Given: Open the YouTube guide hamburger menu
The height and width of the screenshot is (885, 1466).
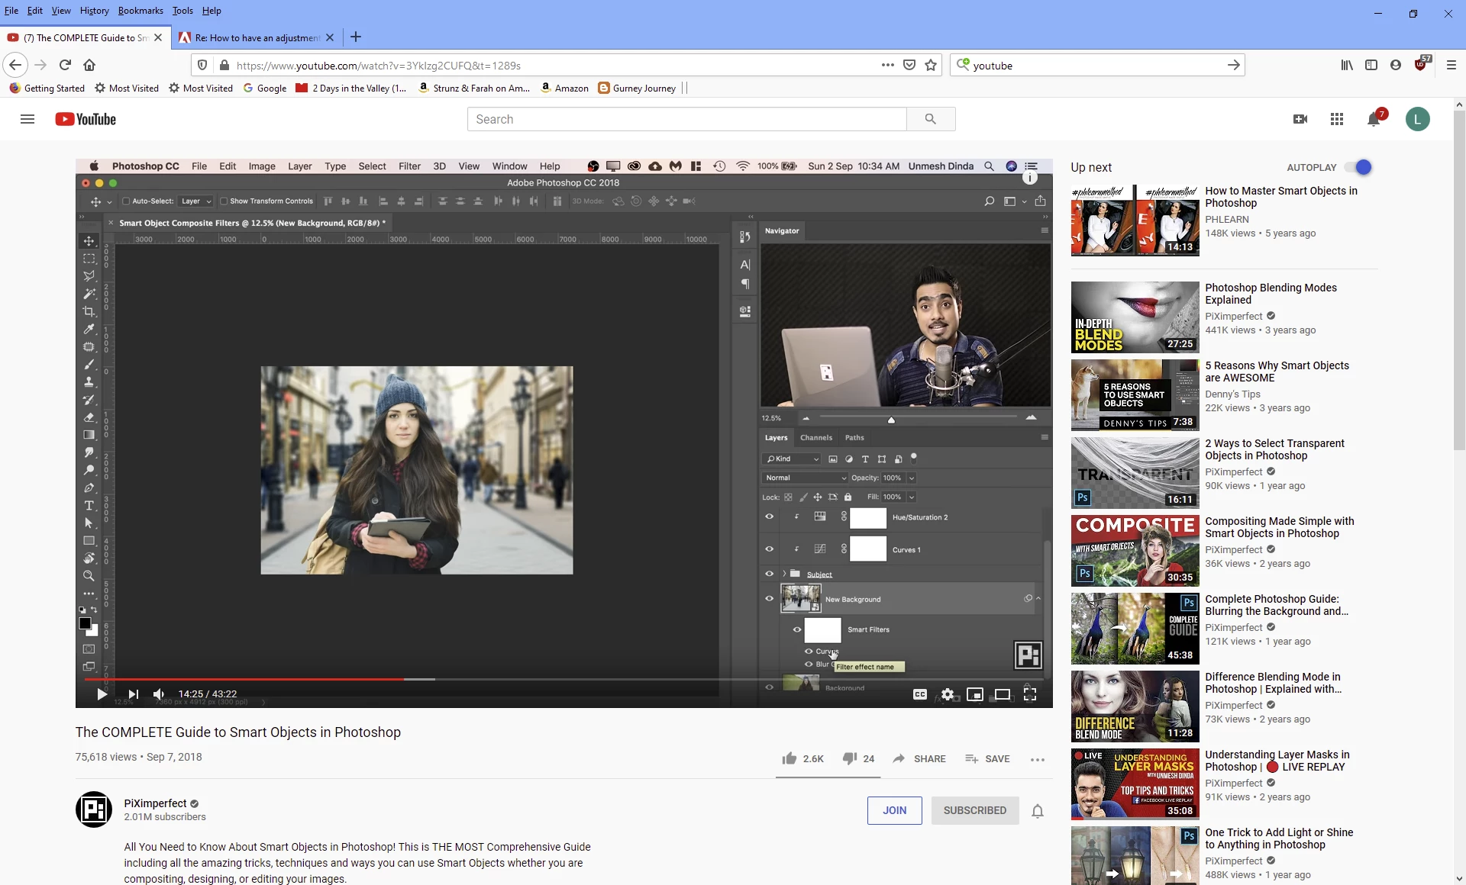Looking at the screenshot, I should 27,119.
